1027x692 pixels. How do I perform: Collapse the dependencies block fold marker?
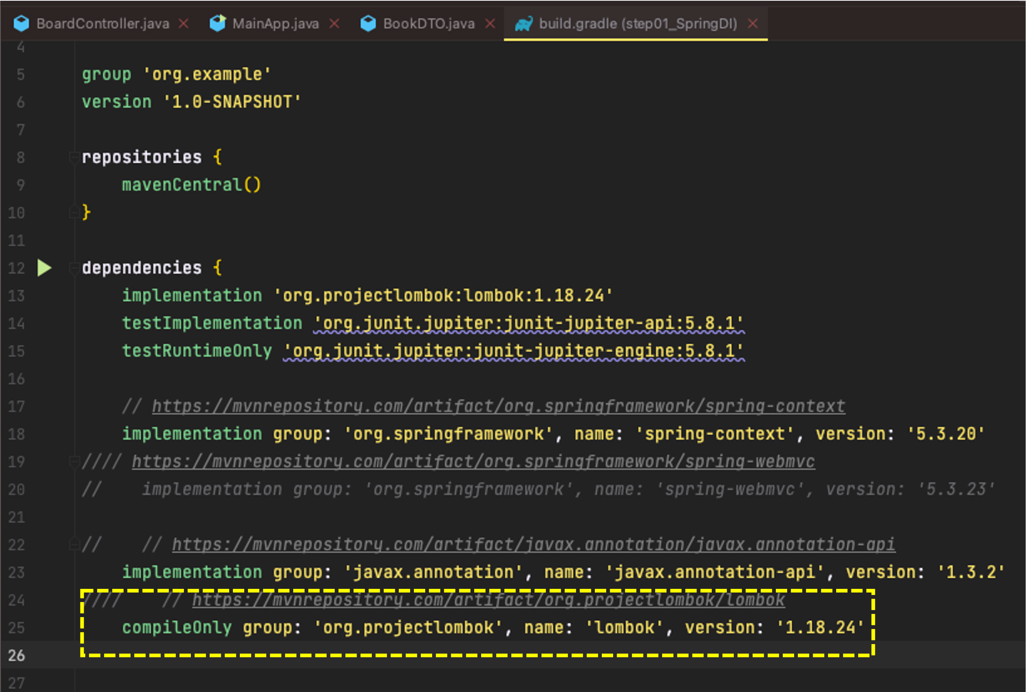coord(74,268)
